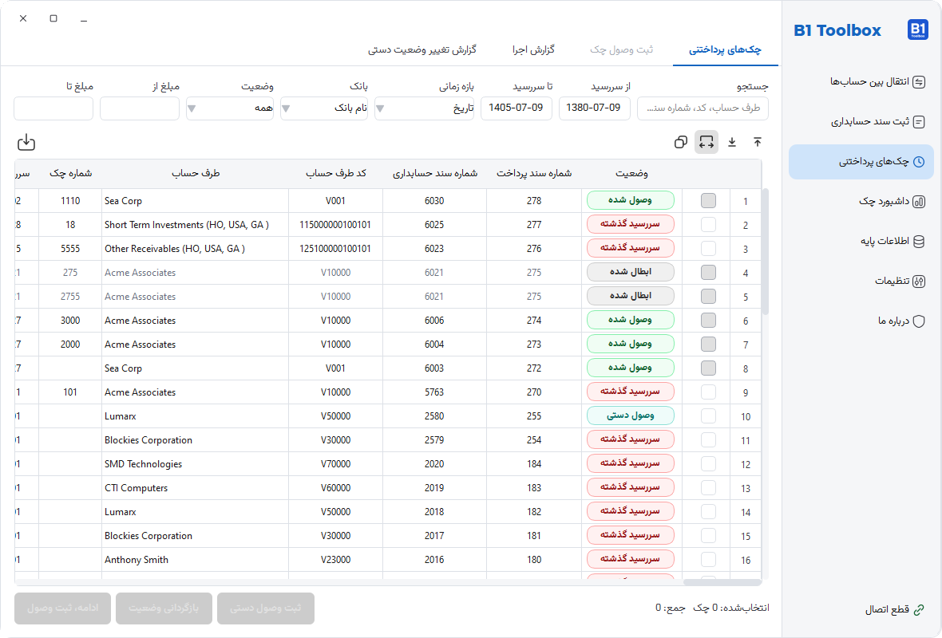The image size is (942, 638).
Task: Open انتقال بین حساب‌ها in sidebar
Action: coord(861,82)
